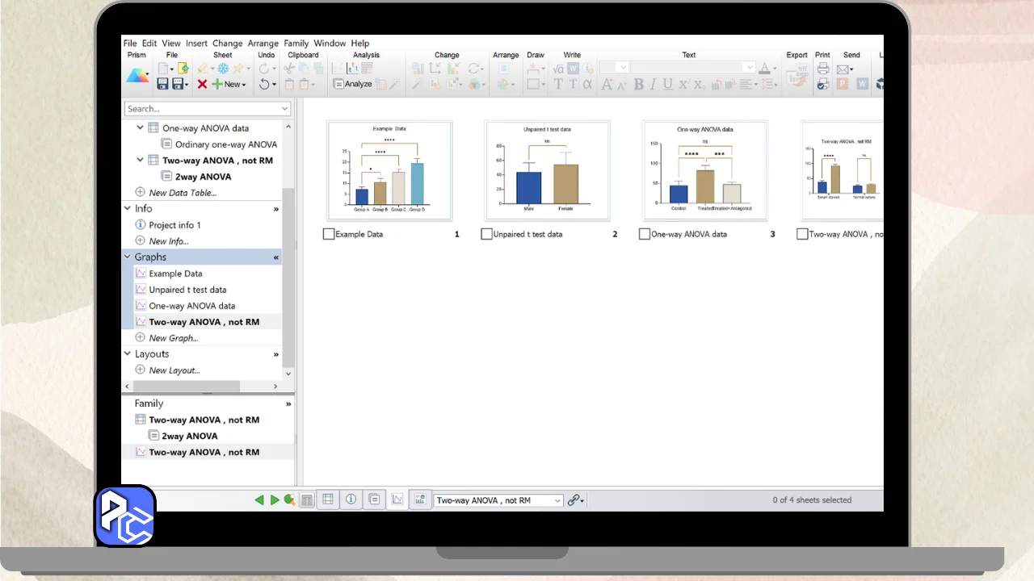Open the font name dropdown

750,68
